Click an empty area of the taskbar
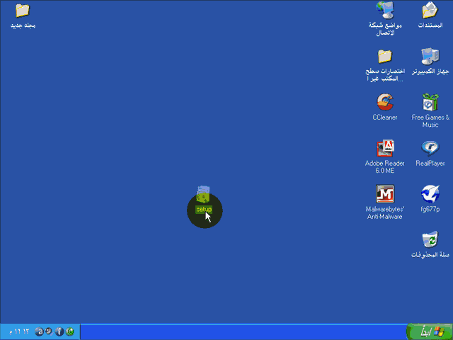The width and height of the screenshot is (453, 340). click(241, 331)
